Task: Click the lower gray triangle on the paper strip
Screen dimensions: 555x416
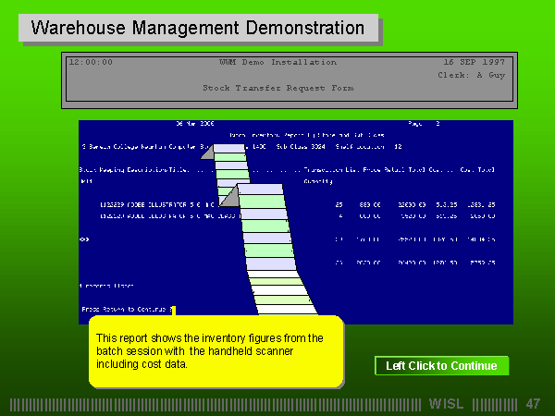Action: pos(231,195)
